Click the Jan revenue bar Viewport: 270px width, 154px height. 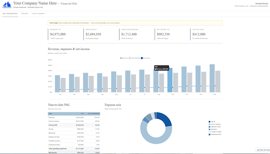pyautogui.click(x=58, y=84)
